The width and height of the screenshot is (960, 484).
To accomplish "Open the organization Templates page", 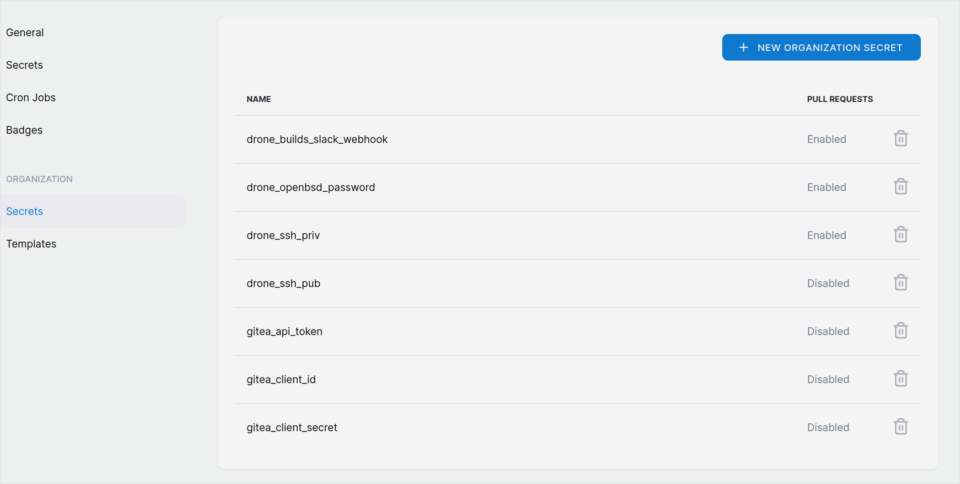I will coord(31,243).
